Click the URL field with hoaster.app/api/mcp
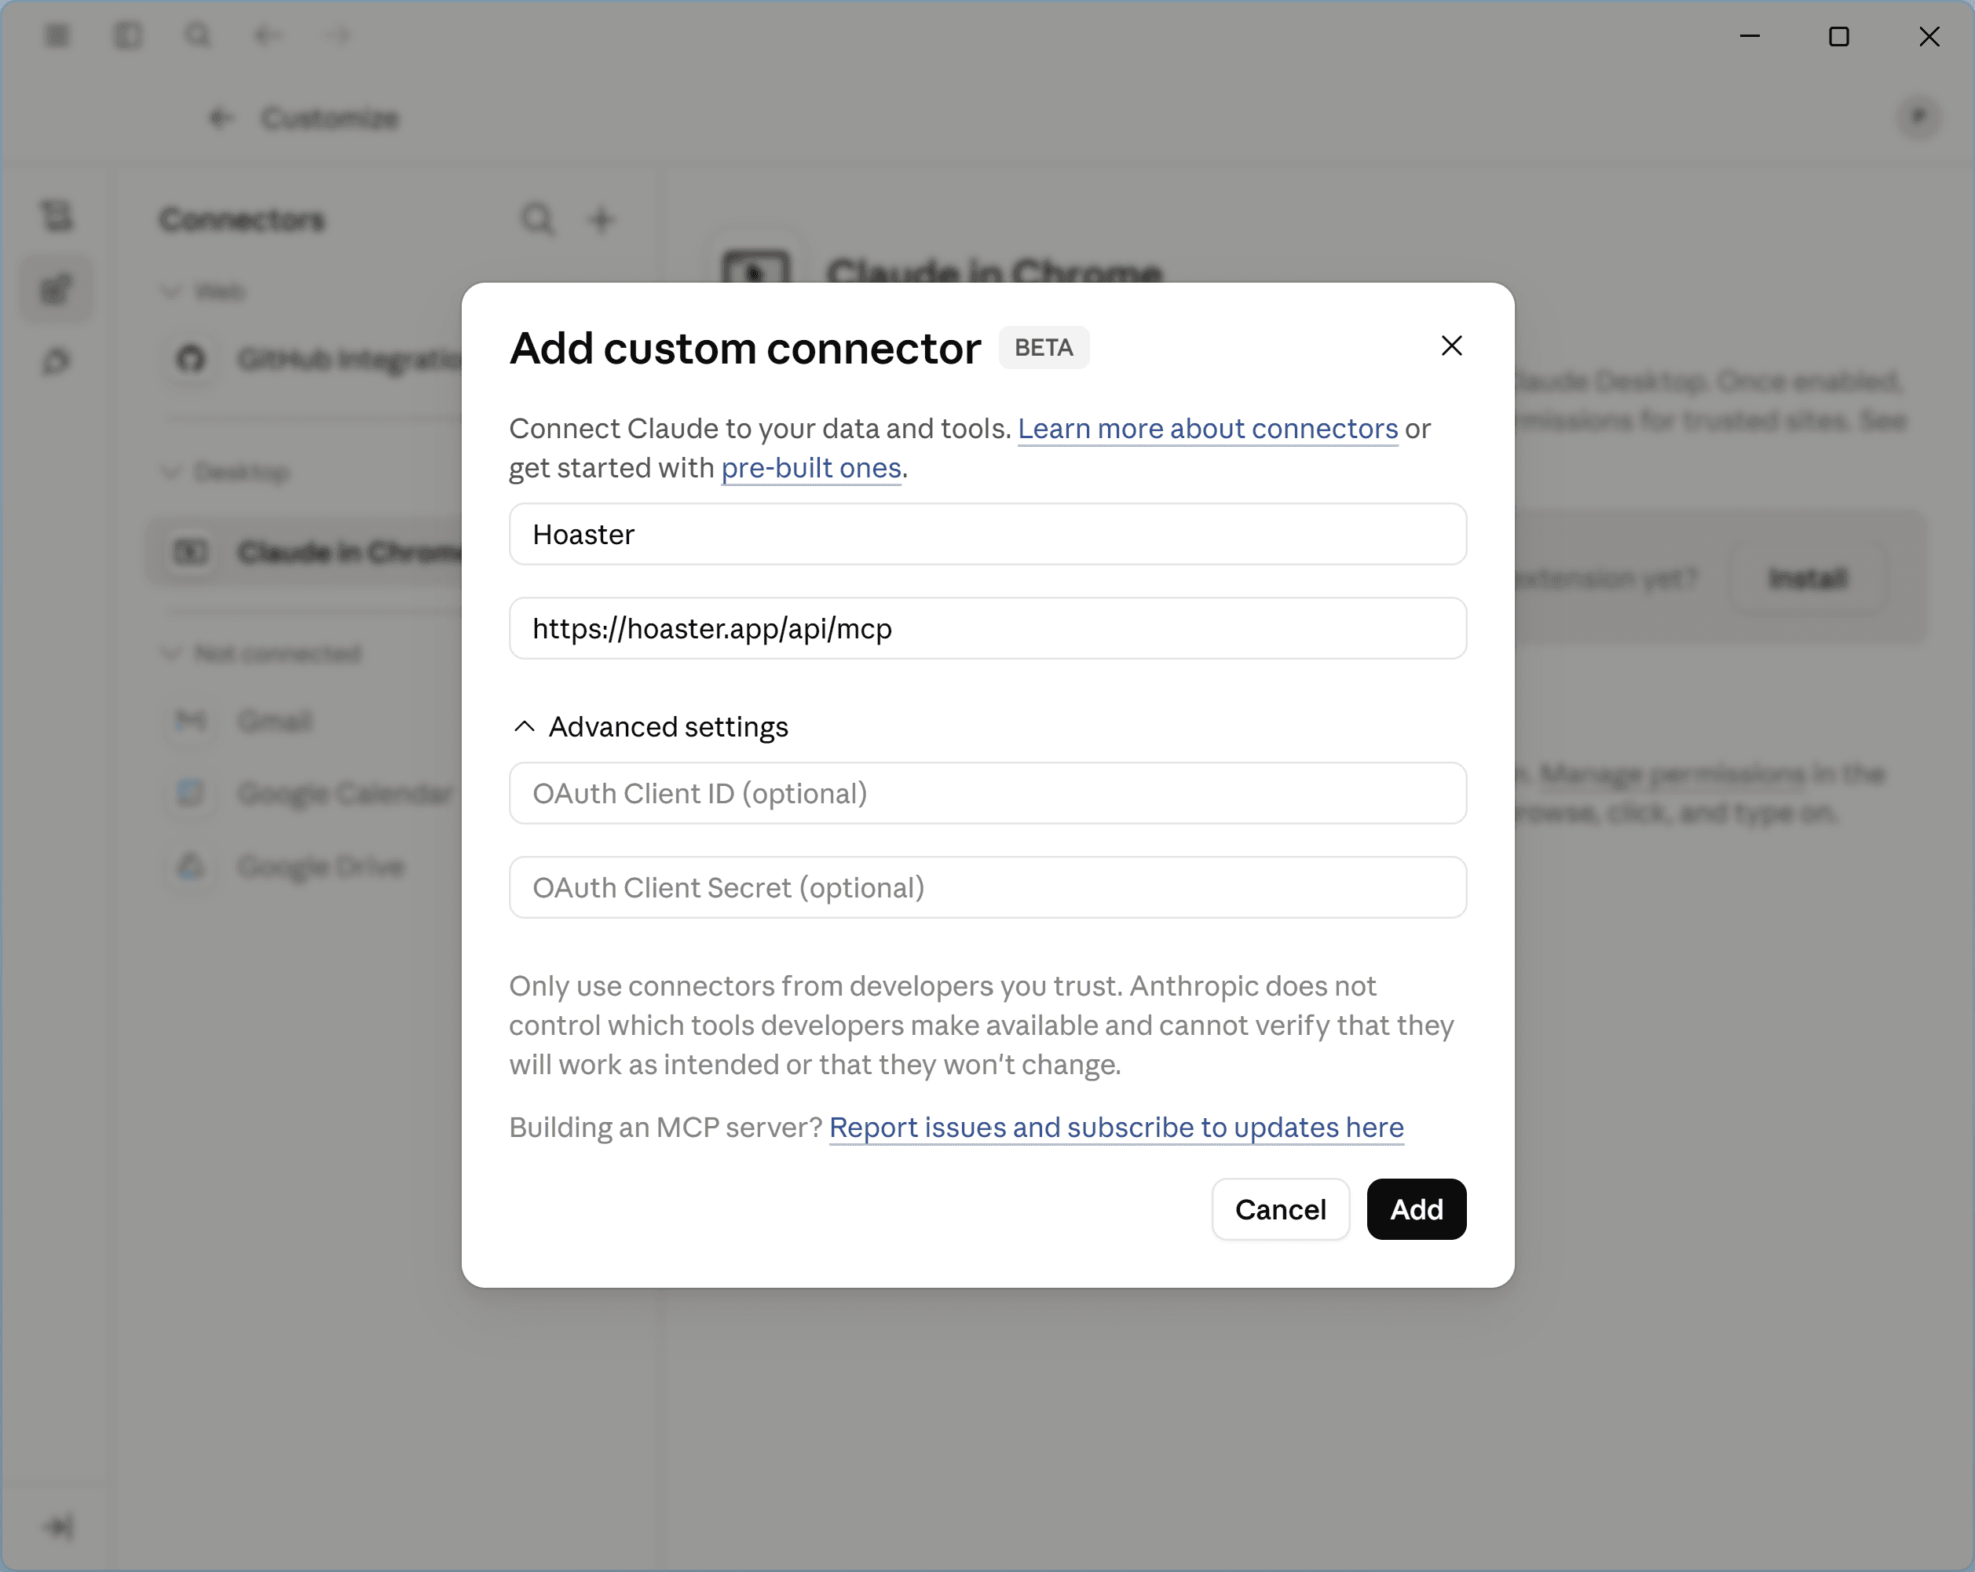Screen dimensions: 1975x1572 click(988, 628)
